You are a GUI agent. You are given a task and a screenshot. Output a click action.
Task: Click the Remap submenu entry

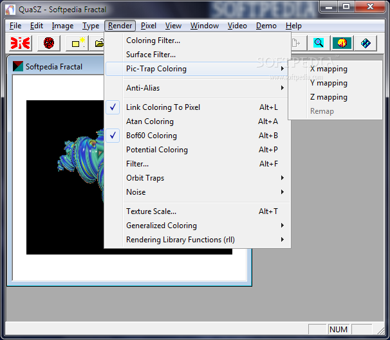pyautogui.click(x=335, y=111)
